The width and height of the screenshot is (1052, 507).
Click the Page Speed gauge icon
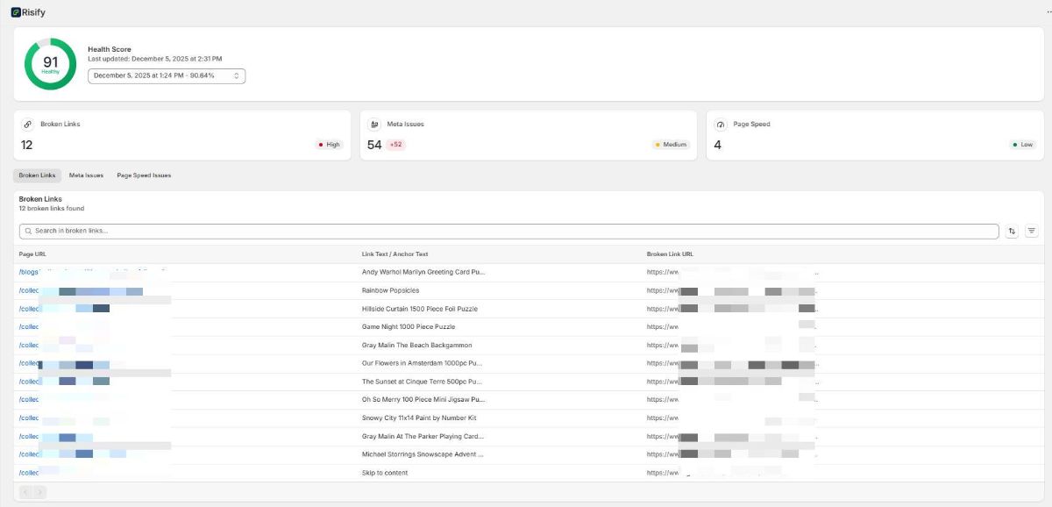(721, 125)
